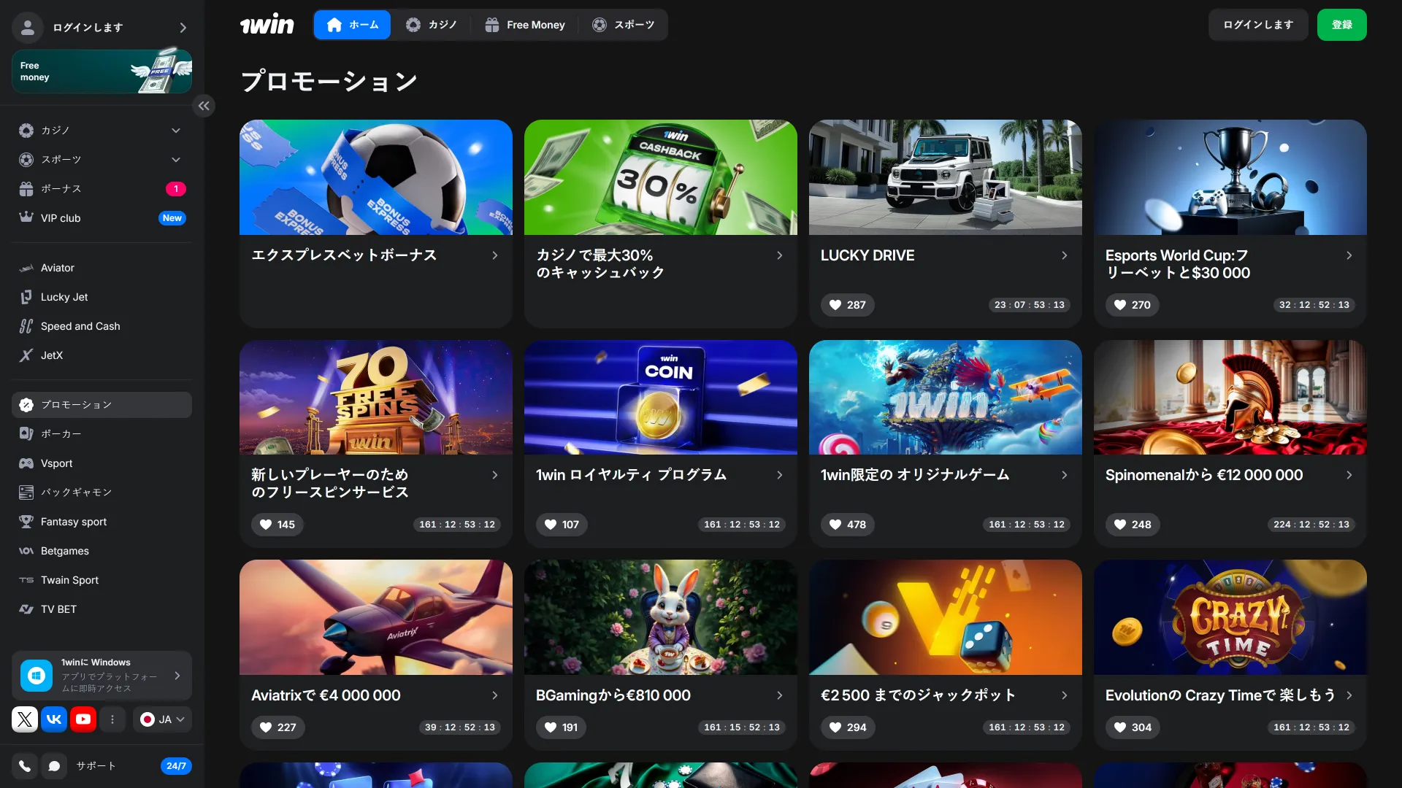1402x788 pixels.
Task: Open the JA language dropdown
Action: [x=163, y=719]
